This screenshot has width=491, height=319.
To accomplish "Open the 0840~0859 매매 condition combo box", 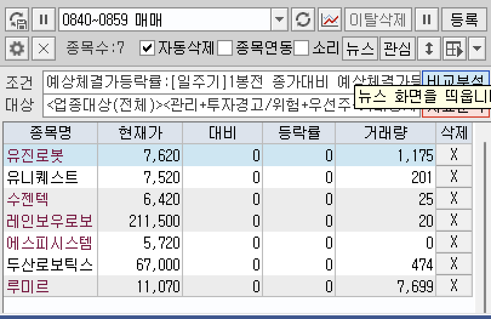I will tap(165, 20).
